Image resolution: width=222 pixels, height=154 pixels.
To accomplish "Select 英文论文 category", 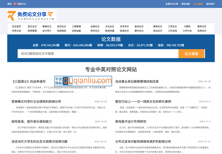I will tap(32, 26).
